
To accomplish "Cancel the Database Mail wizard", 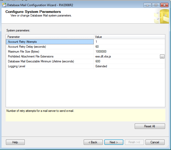I will (x=155, y=142).
